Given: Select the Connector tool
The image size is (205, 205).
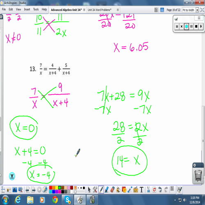Looking at the screenshot, I should tap(130, 190).
